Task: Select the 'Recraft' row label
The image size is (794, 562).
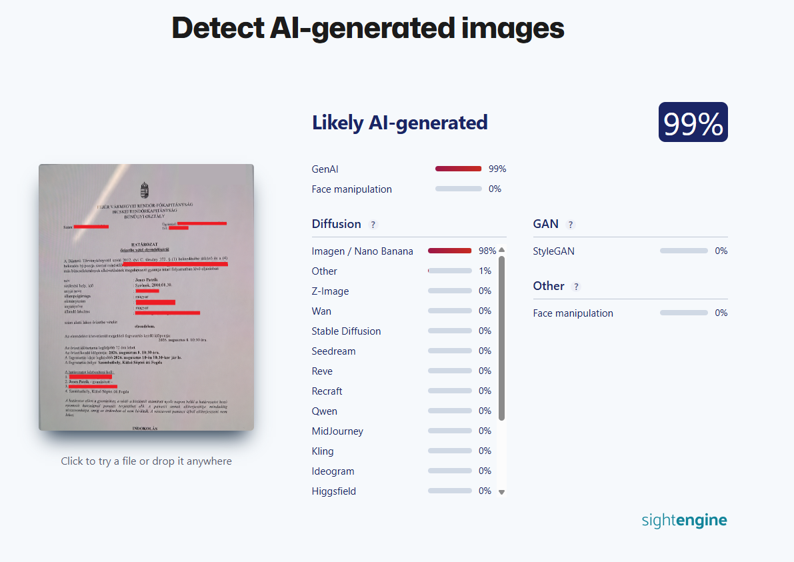Action: (327, 391)
